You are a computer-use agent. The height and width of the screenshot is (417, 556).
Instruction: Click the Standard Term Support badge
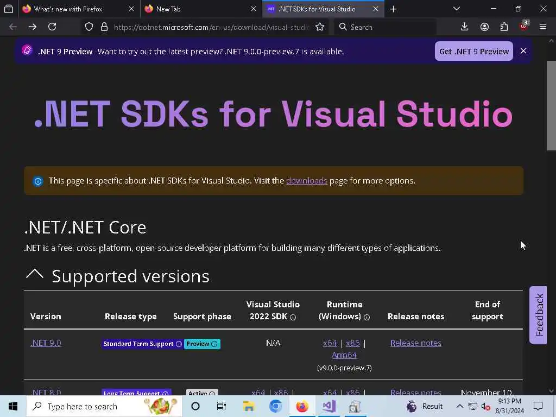point(142,344)
